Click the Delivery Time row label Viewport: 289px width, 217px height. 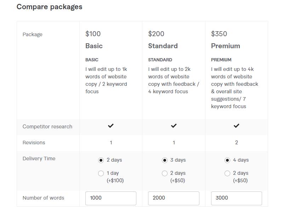coord(39,158)
